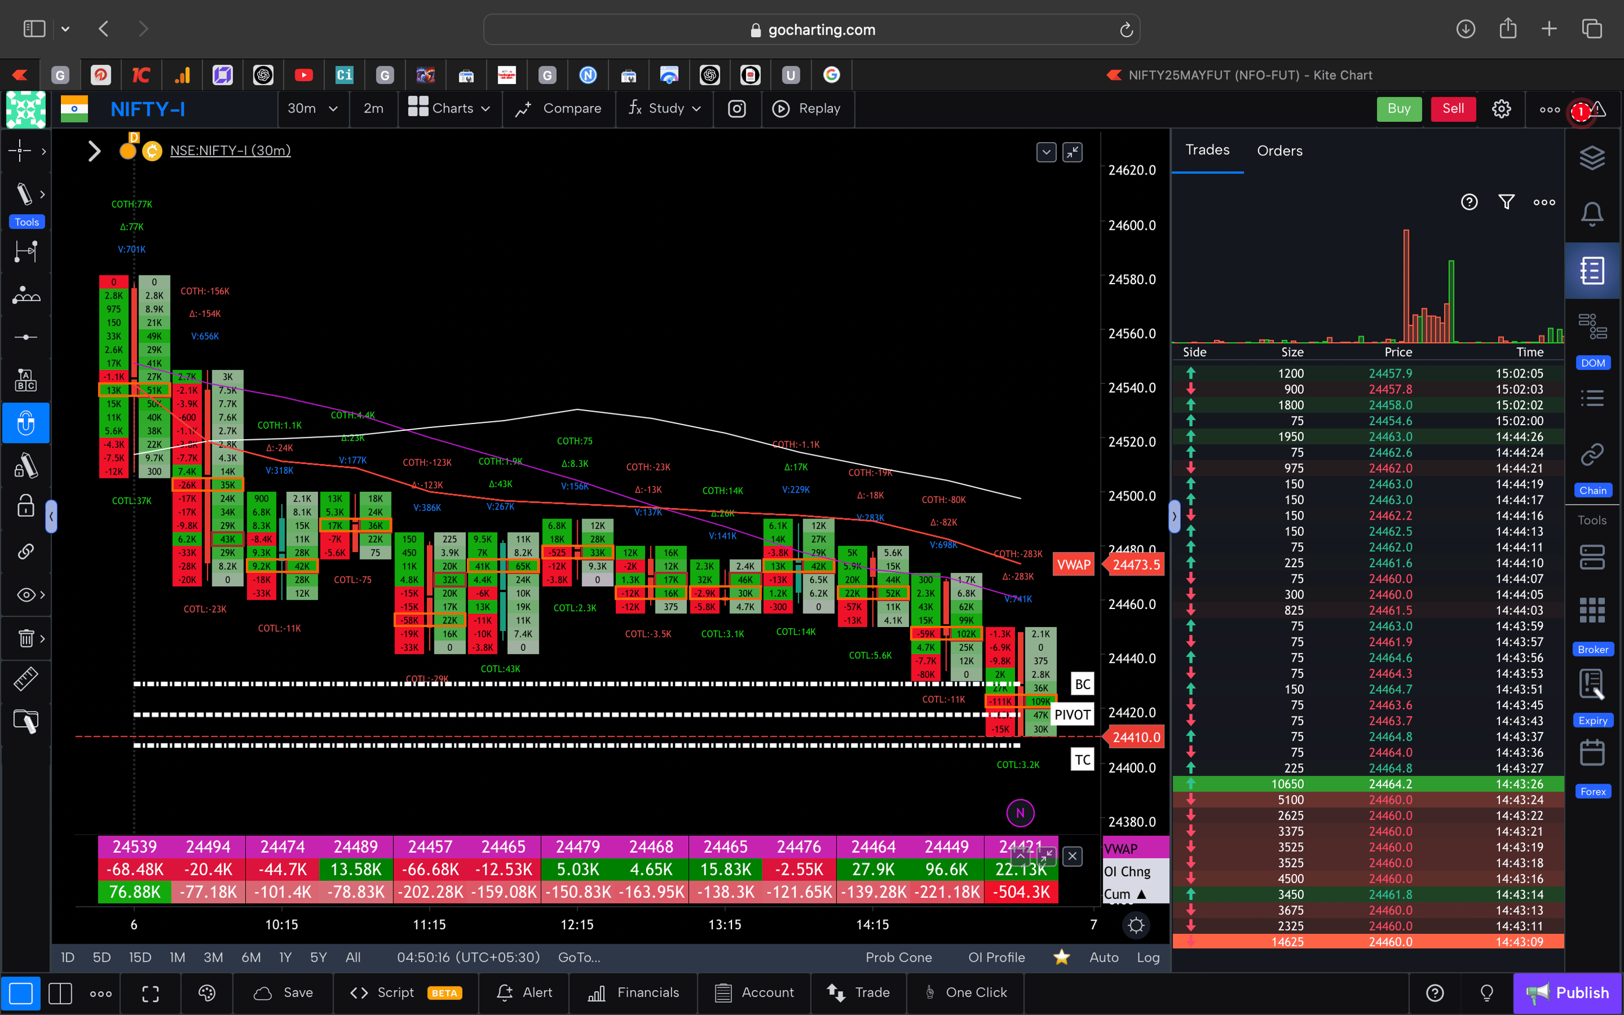This screenshot has width=1624, height=1015.
Task: Select the 1Y time range
Action: tap(285, 957)
